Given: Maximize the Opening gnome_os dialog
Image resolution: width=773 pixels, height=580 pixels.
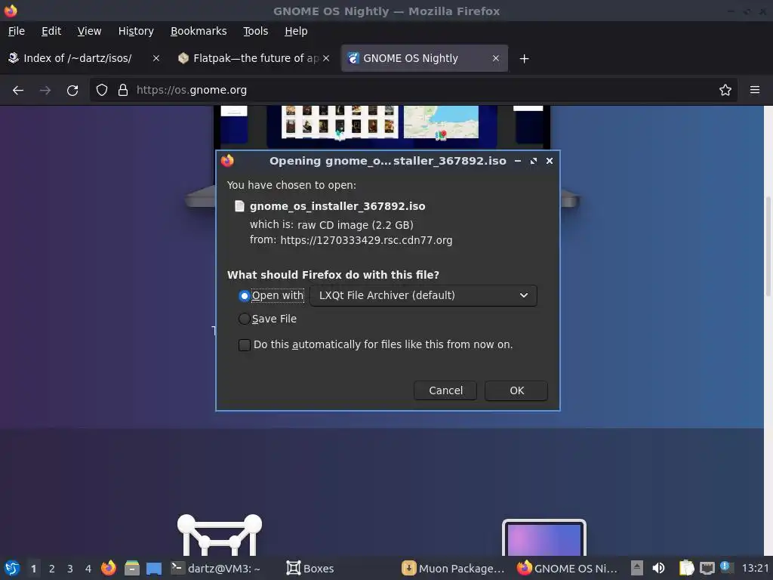Looking at the screenshot, I should tap(534, 161).
